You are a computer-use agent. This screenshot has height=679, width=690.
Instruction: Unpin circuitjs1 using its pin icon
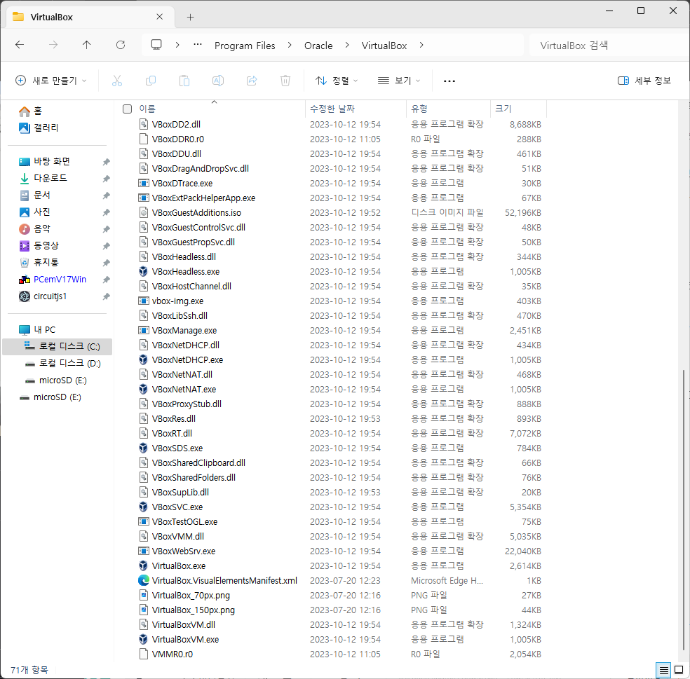coord(106,296)
